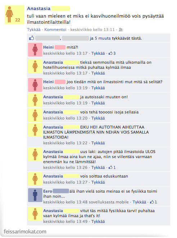Screen dimensions: 177x238
Task: Click Heini's avatar on 13:19 ilmastointi comment
Action: [35, 85]
